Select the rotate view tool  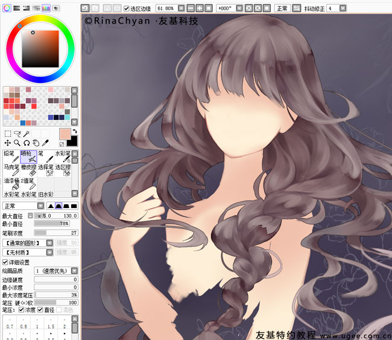[27, 143]
